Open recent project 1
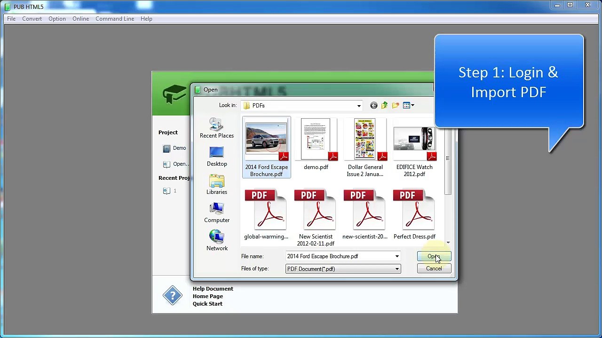602x338 pixels. coord(170,191)
